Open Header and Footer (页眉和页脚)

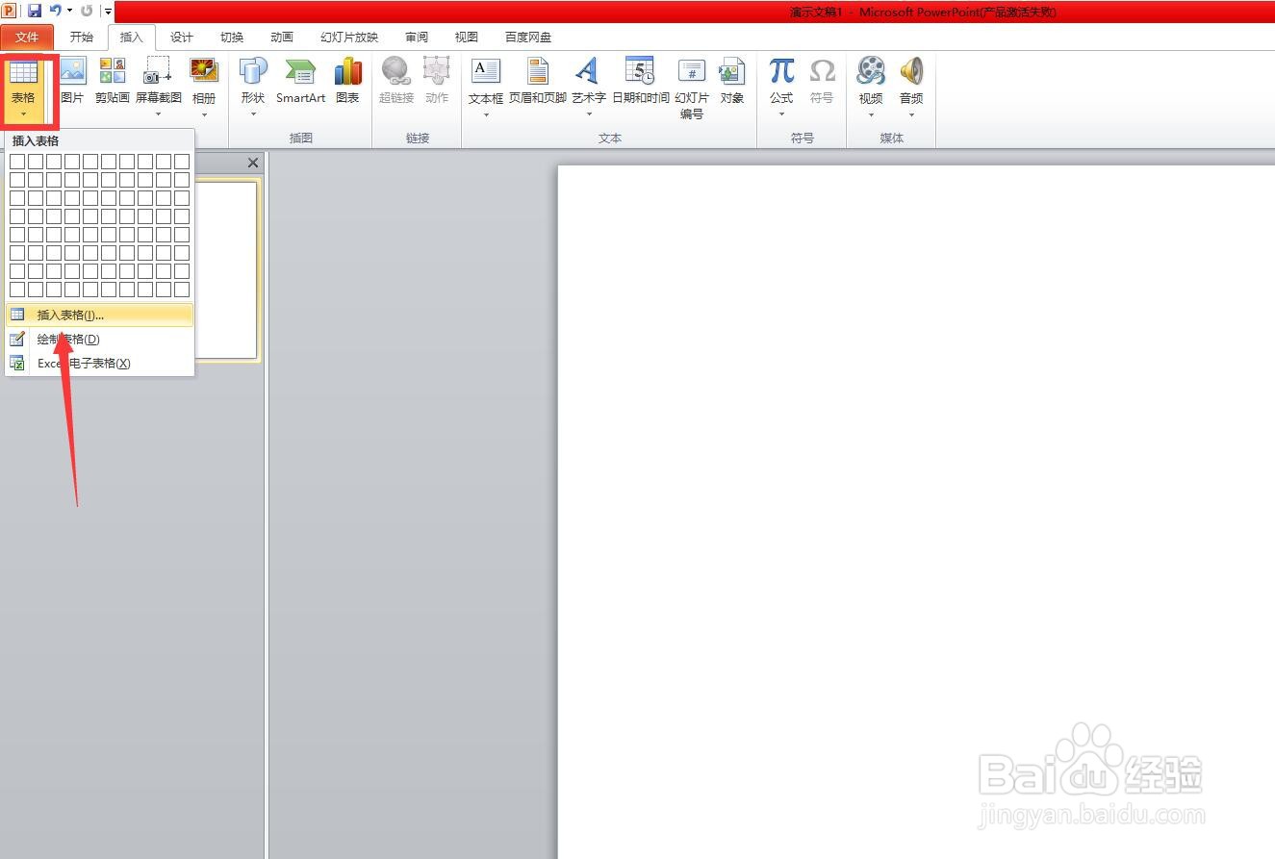pos(538,82)
